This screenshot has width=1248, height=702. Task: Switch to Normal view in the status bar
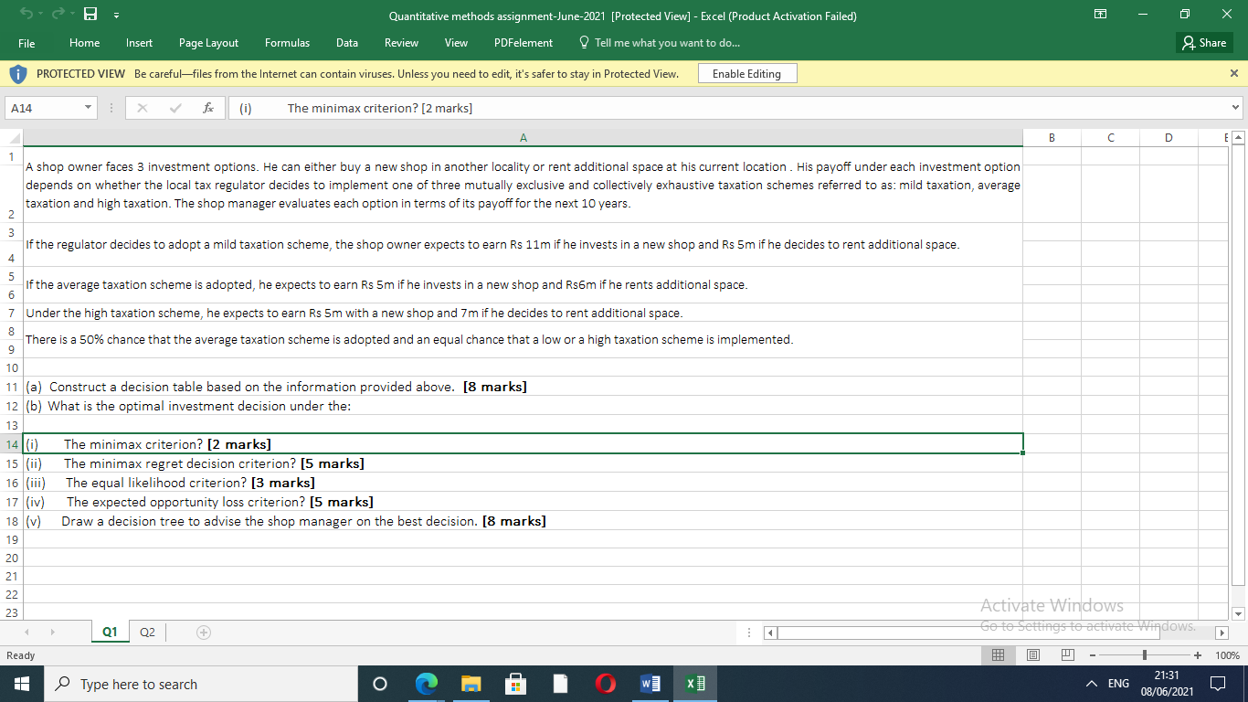point(998,654)
